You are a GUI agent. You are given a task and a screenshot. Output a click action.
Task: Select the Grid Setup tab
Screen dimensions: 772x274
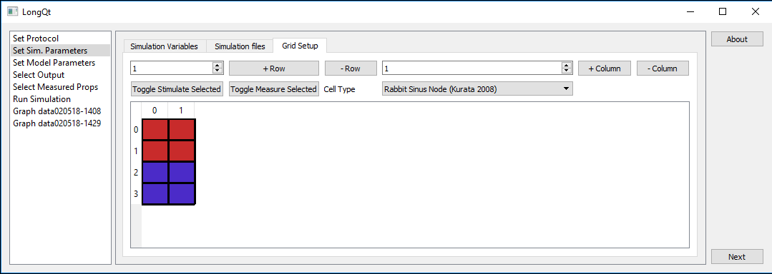[300, 46]
